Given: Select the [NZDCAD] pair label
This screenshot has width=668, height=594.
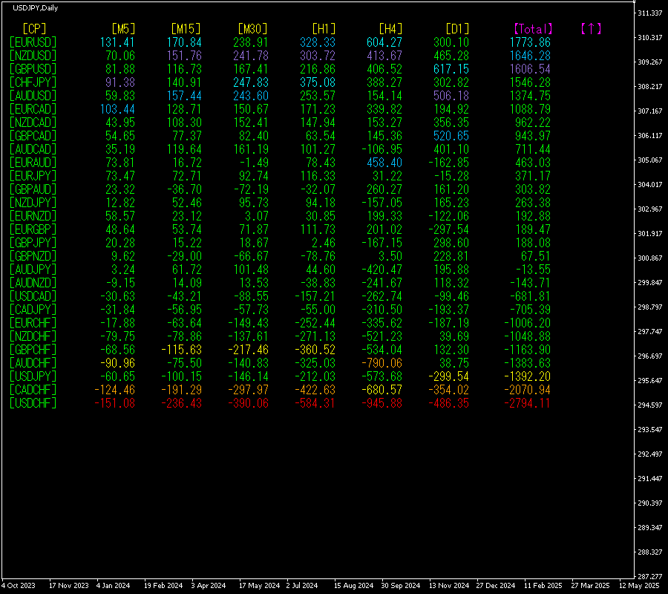Looking at the screenshot, I should (33, 123).
